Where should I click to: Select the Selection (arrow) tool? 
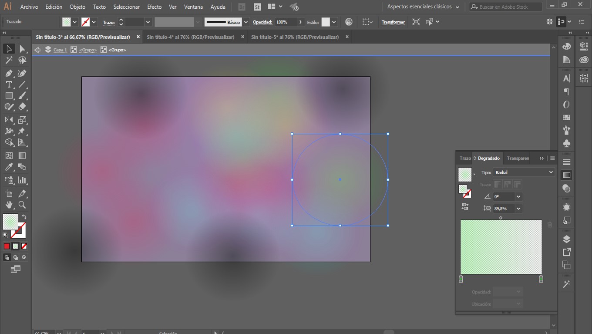9,49
